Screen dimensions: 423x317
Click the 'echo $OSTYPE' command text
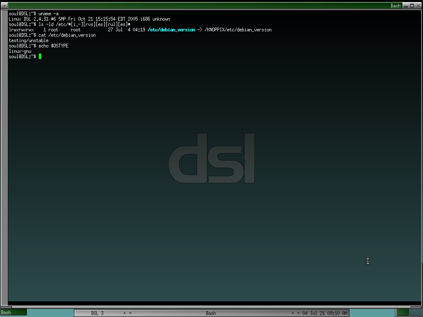click(53, 46)
